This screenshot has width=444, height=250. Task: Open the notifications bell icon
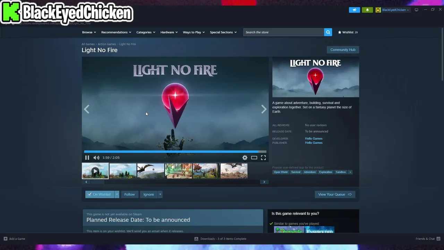pos(367,10)
